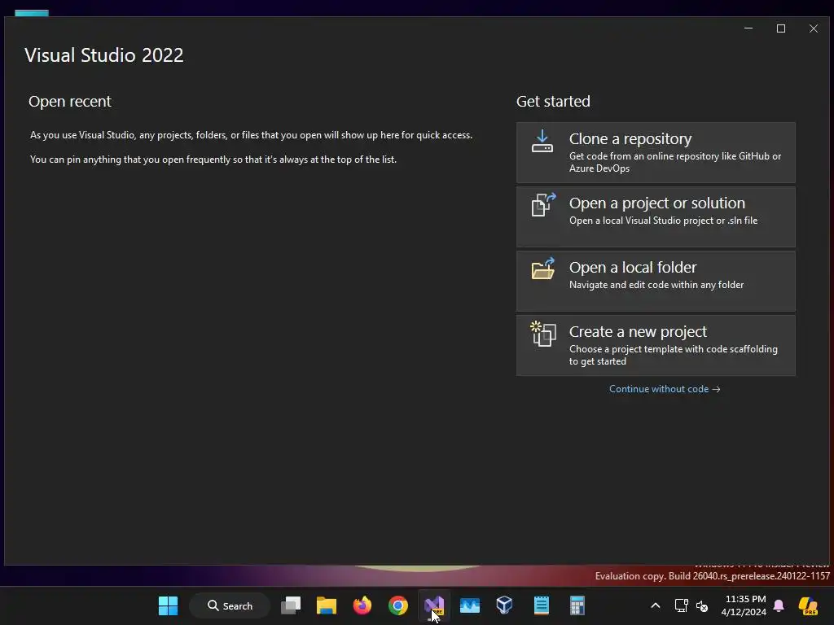Open the Calculator icon in taskbar
Image resolution: width=834 pixels, height=625 pixels.
pyautogui.click(x=577, y=605)
